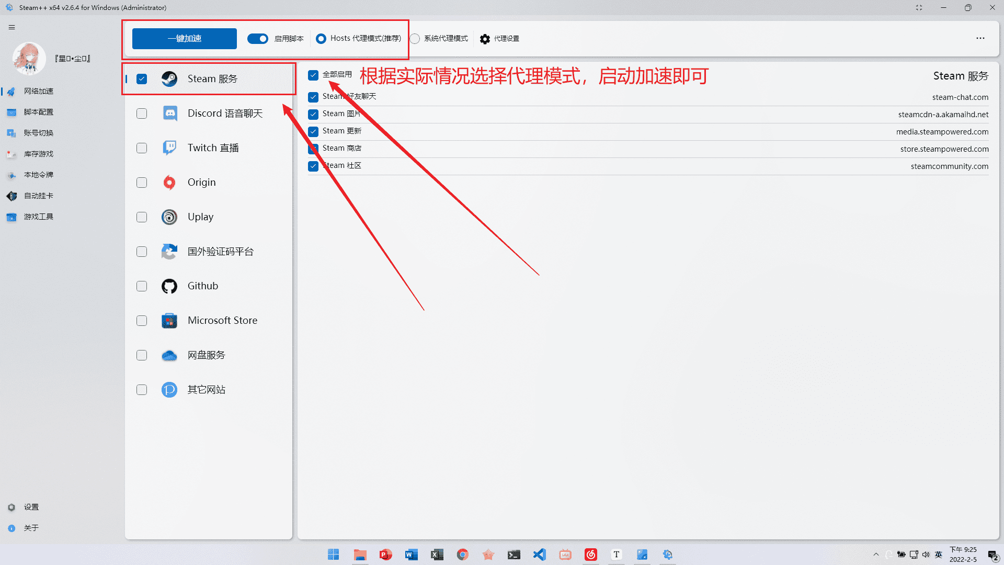The image size is (1004, 565).
Task: Click steamcdn-a.akamaihd.net domain text
Action: 943,115
